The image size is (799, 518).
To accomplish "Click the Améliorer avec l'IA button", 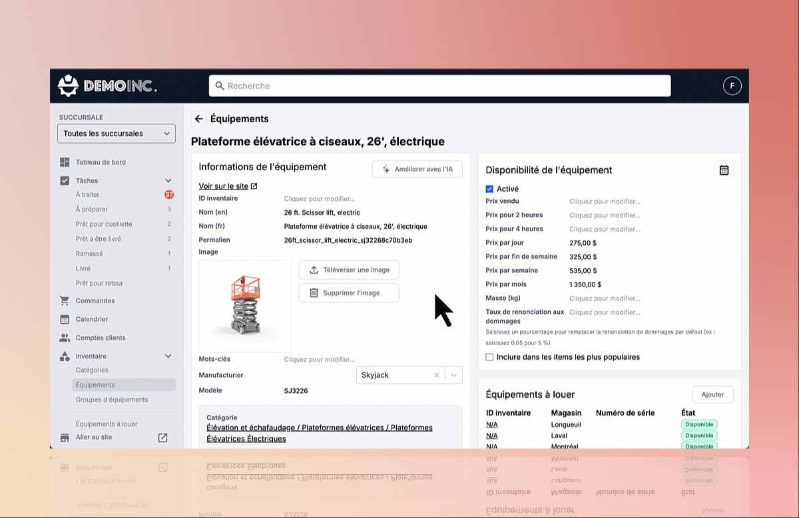I will click(x=417, y=170).
